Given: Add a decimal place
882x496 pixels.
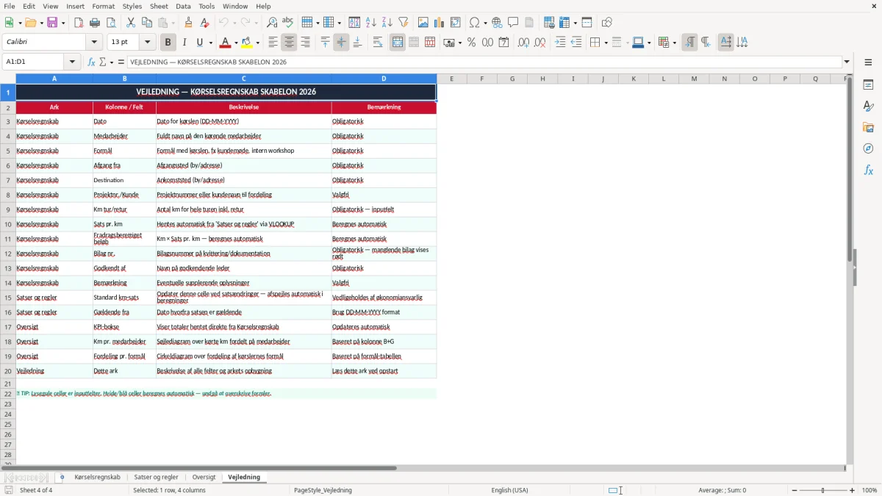Looking at the screenshot, I should click(x=524, y=43).
